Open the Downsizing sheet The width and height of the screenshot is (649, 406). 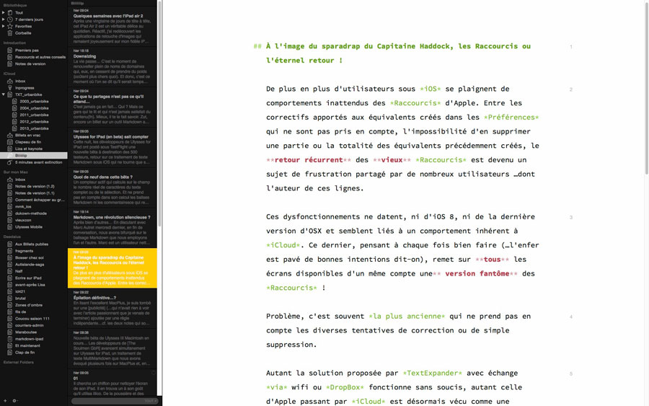[112, 66]
